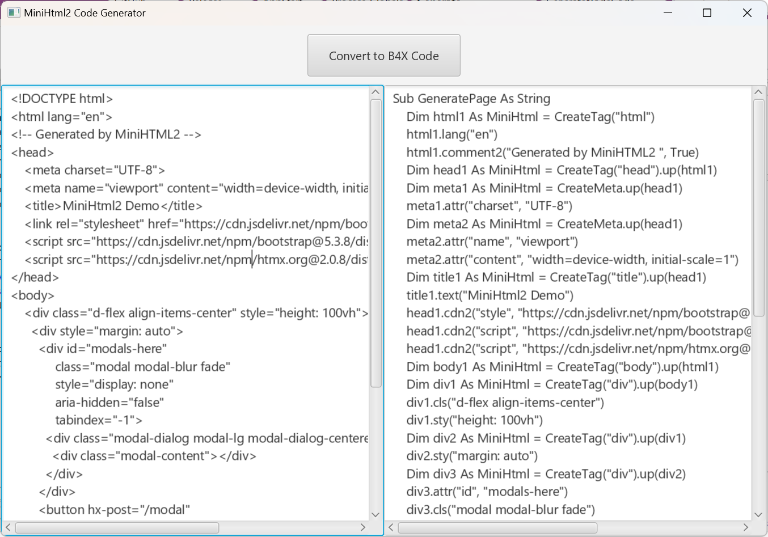Screen dimensions: 768x537
Task: Click the title MiniHtml2 Demo line
Action: pos(113,206)
